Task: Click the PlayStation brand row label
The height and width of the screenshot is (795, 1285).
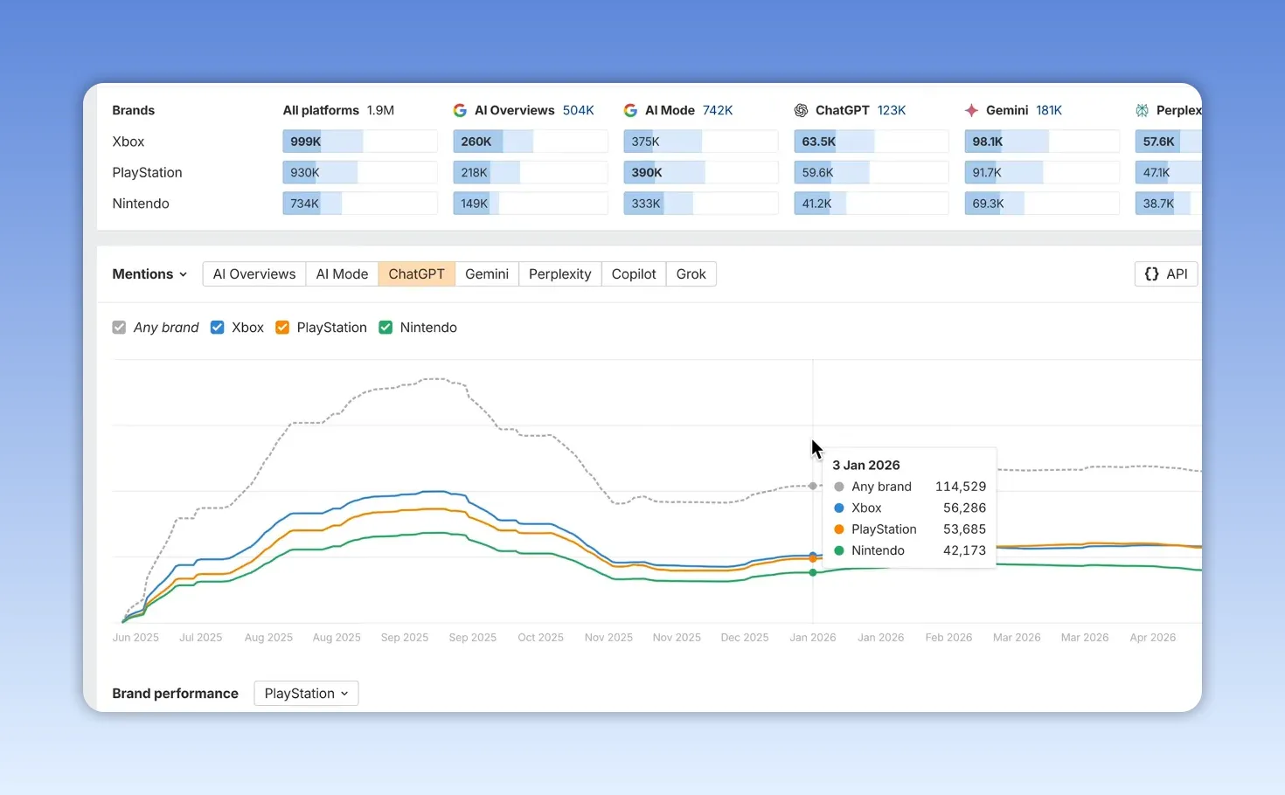Action: [147, 173]
